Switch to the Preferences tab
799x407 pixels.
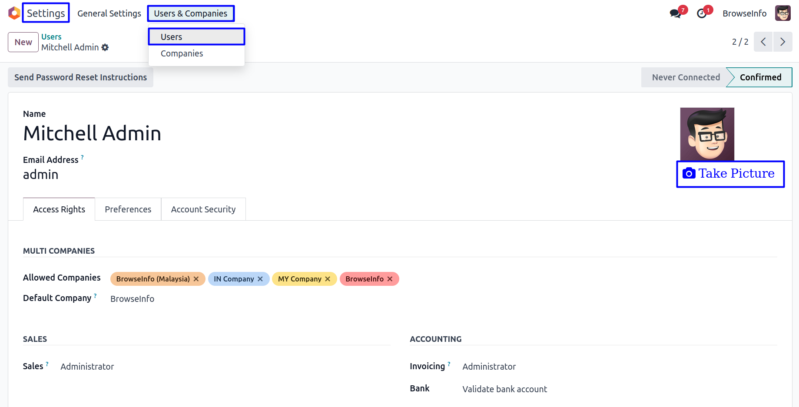[x=128, y=209]
